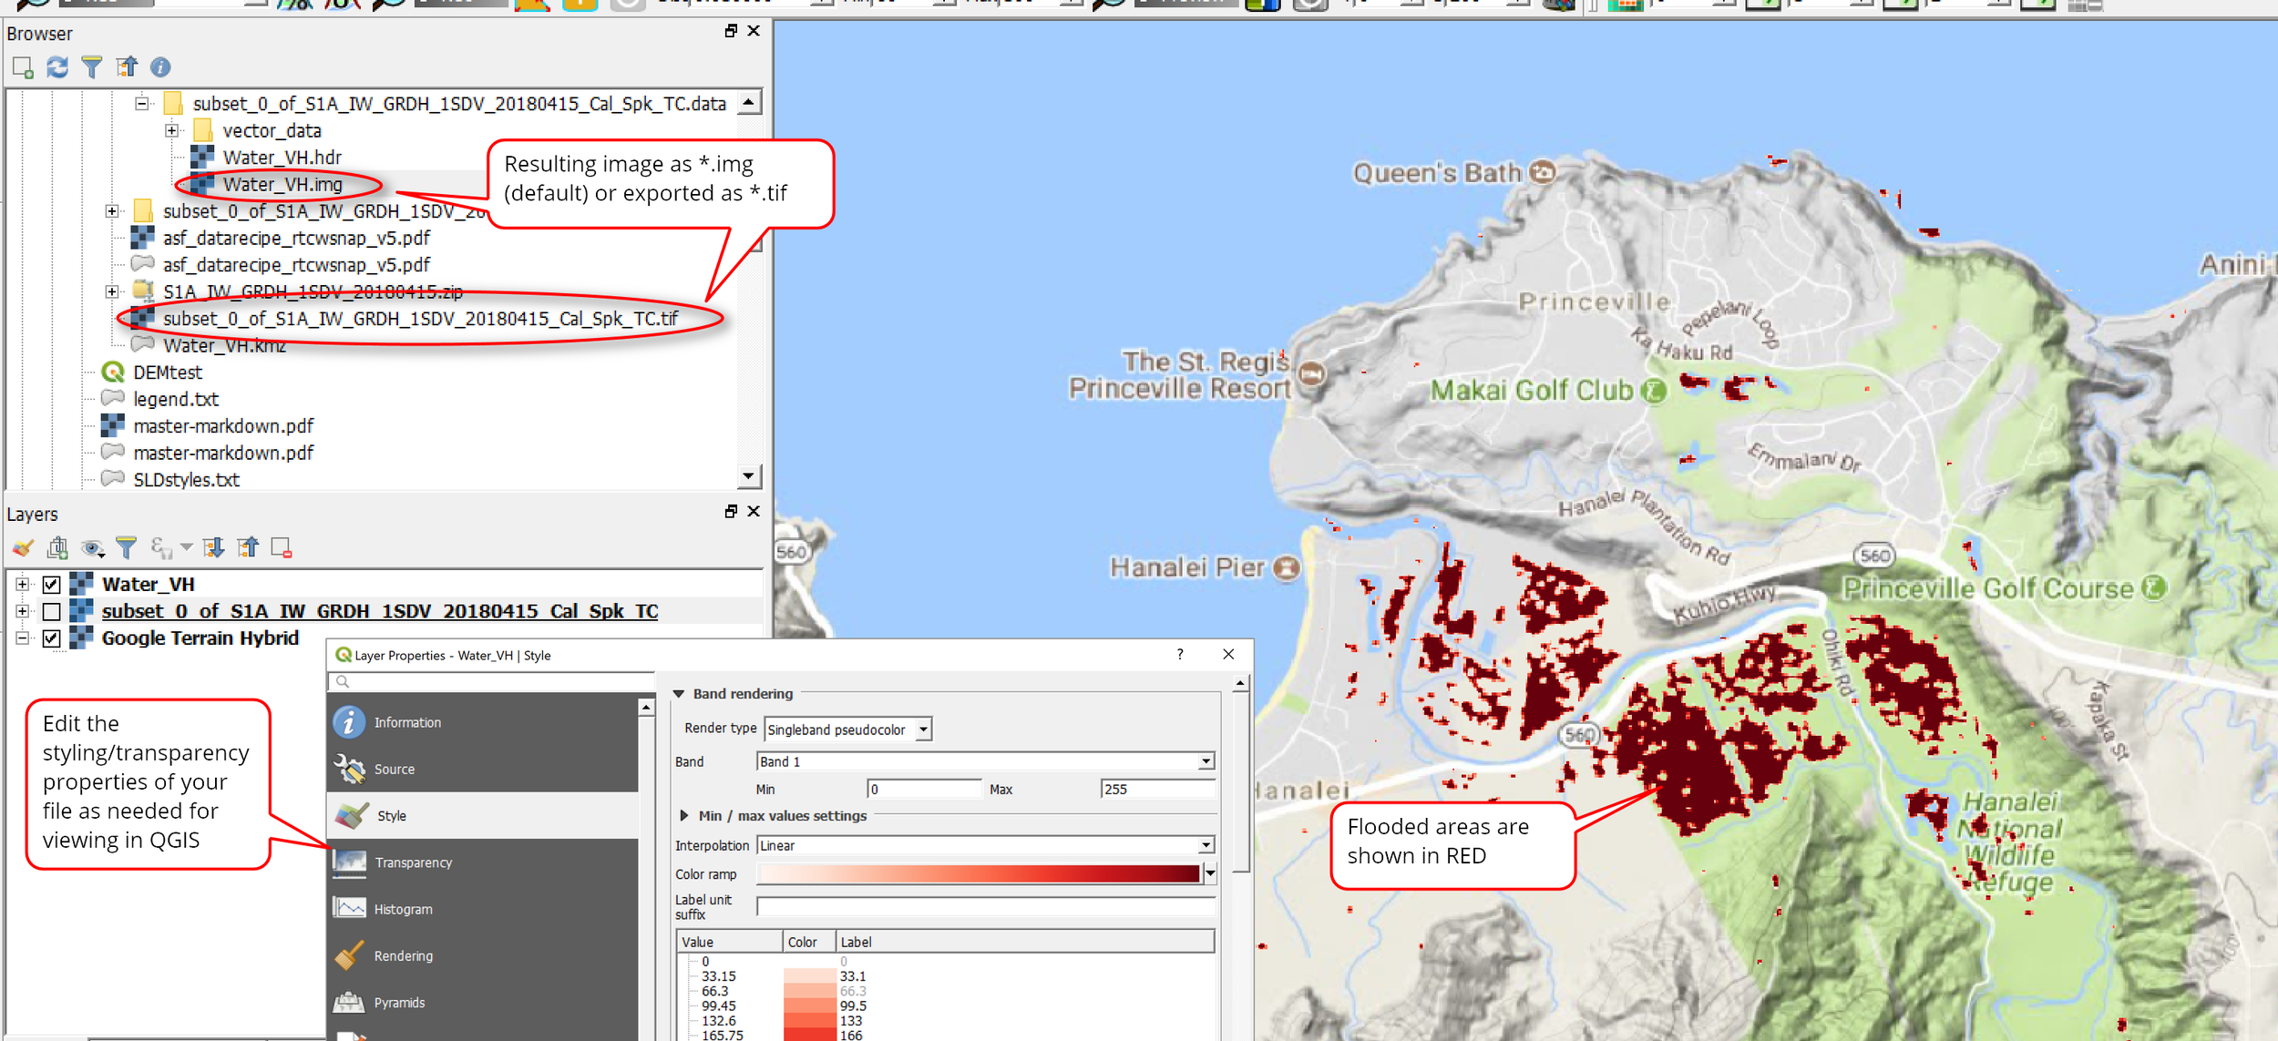
Task: Click Makai Golf Club map marker
Action: pos(1654,392)
